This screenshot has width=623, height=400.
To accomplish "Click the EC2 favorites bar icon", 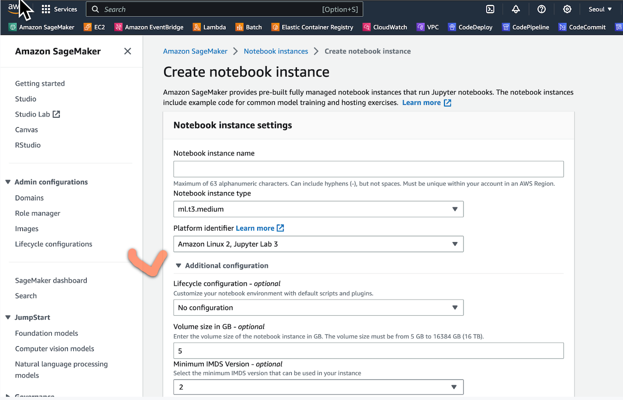I will pos(88,27).
